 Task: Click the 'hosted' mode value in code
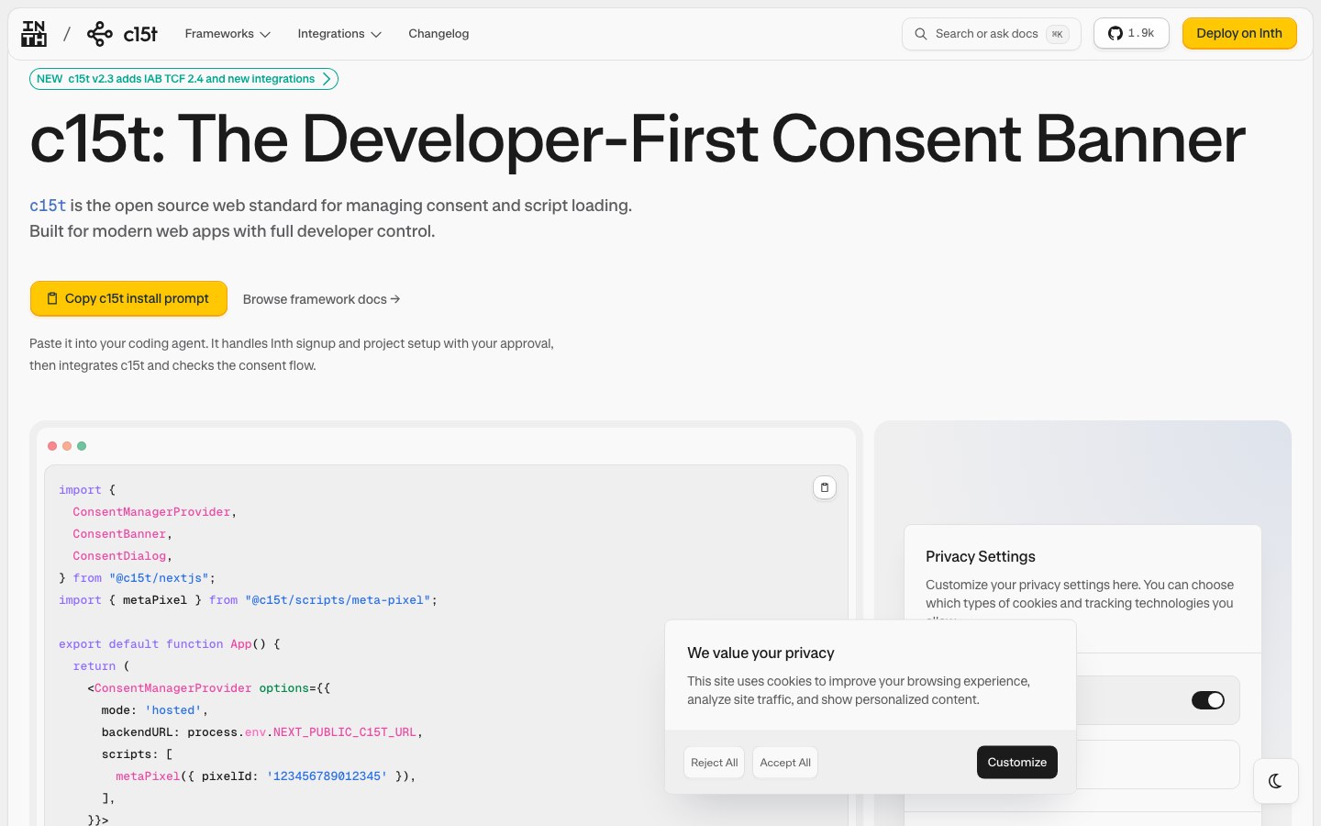173,710
